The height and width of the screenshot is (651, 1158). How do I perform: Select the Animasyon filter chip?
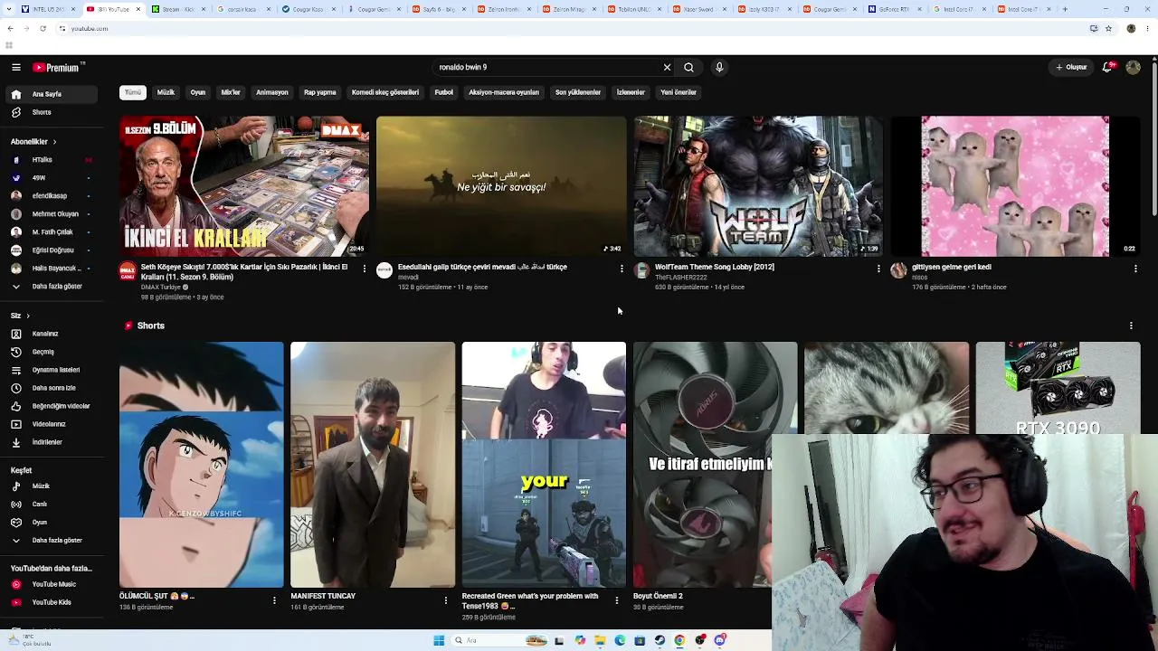(271, 92)
